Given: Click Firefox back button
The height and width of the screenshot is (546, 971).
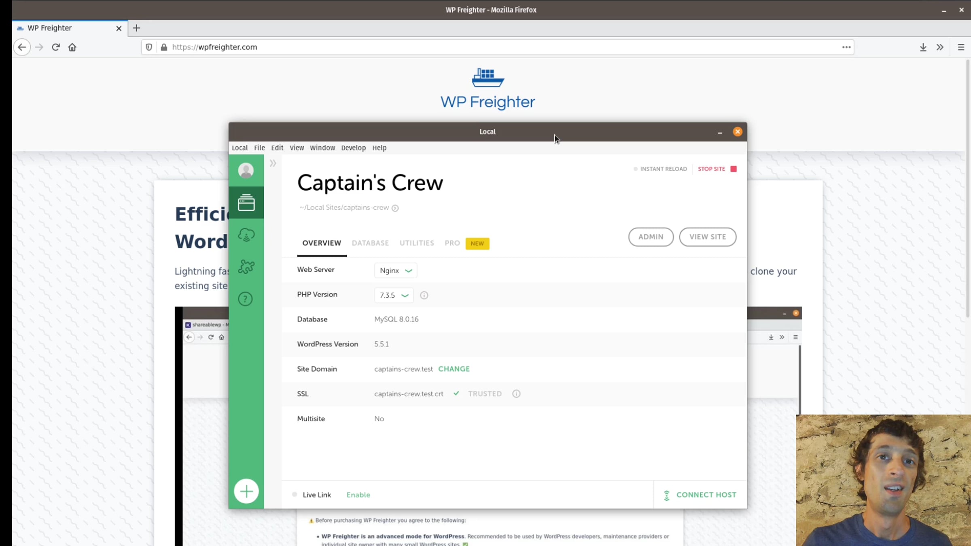Looking at the screenshot, I should click(x=22, y=47).
